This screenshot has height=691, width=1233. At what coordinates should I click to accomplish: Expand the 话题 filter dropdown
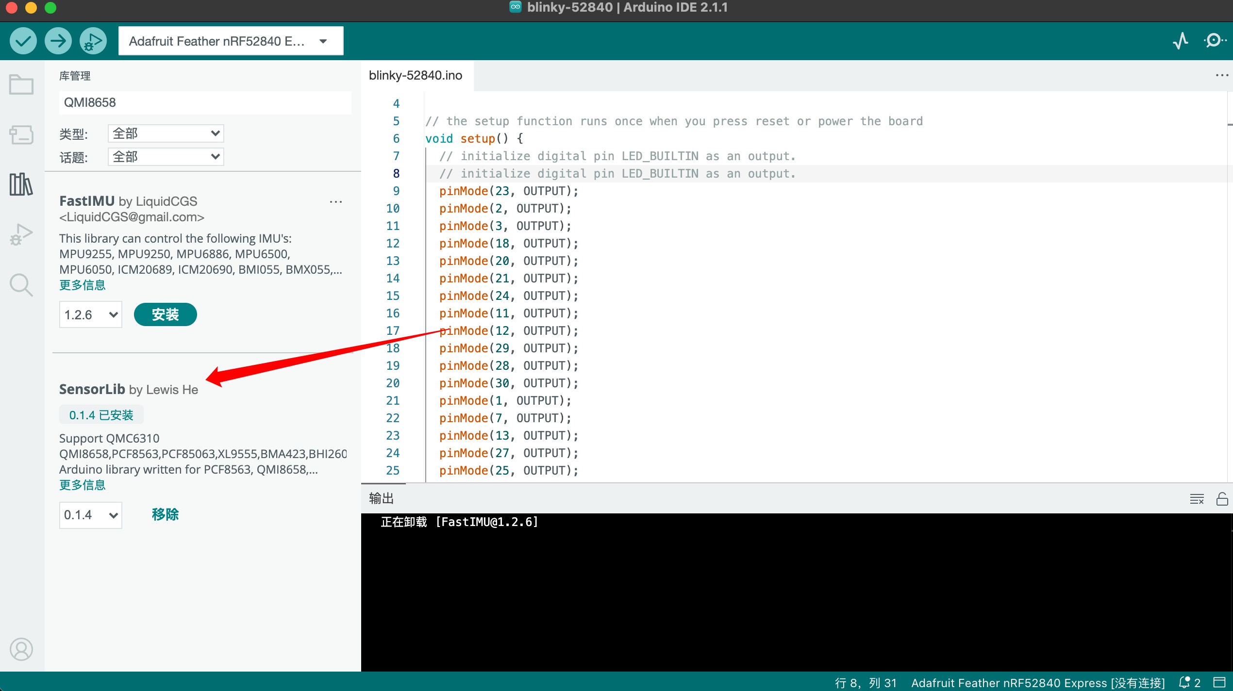point(166,157)
